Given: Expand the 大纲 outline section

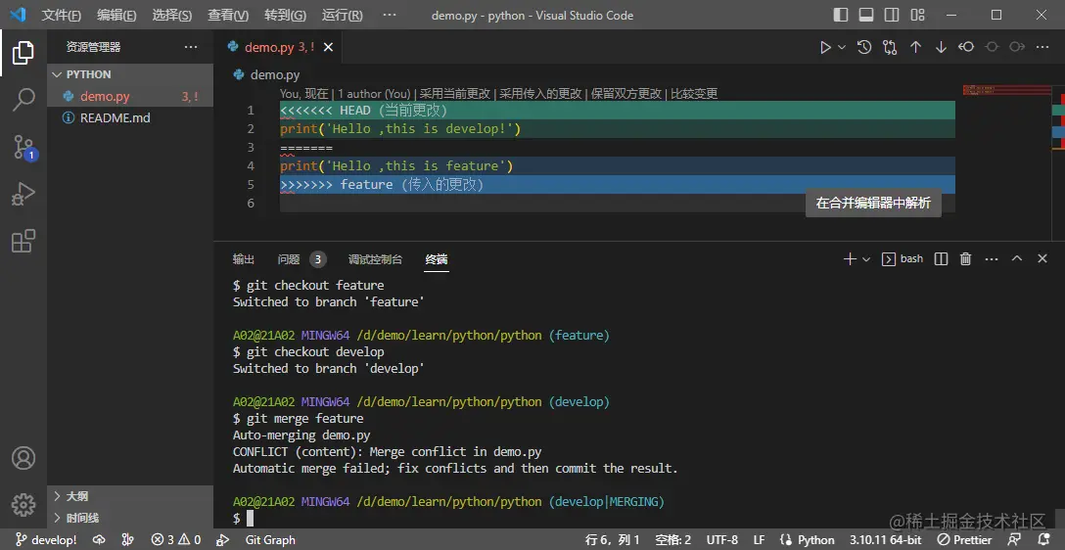Looking at the screenshot, I should pyautogui.click(x=76, y=496).
